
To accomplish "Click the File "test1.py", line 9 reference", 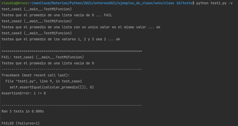I will [x=44, y=81].
